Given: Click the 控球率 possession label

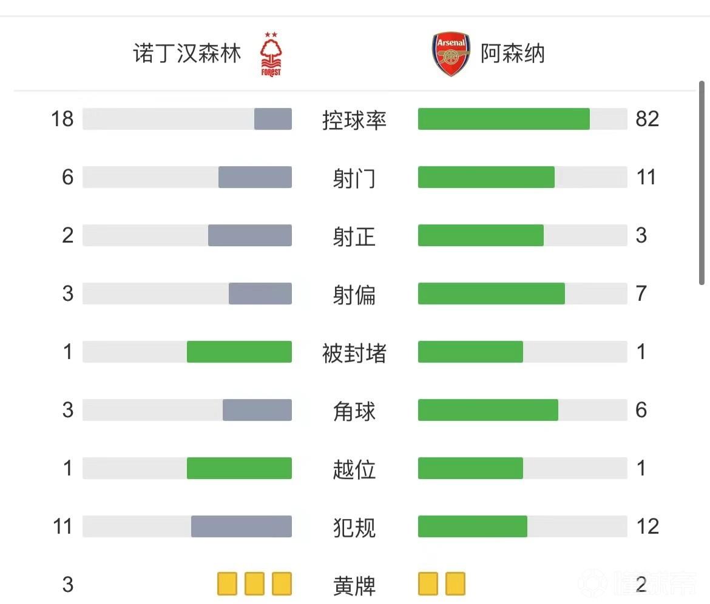Looking at the screenshot, I should [x=354, y=120].
